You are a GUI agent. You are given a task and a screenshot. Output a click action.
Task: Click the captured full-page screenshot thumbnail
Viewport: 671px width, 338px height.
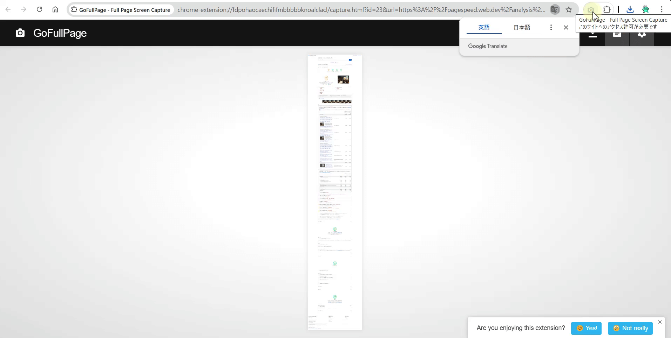click(335, 192)
